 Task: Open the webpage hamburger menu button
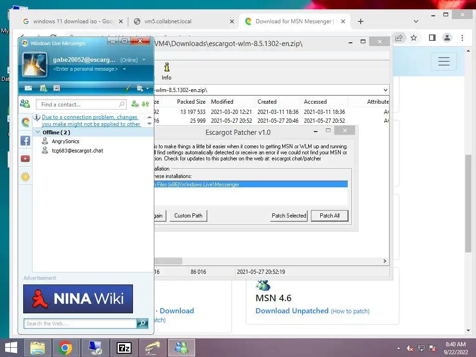coord(444,61)
